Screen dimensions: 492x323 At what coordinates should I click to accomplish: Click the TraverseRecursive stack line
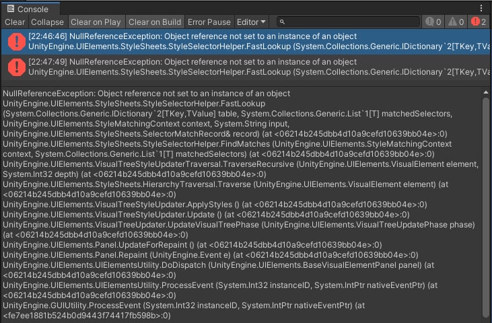click(241, 169)
